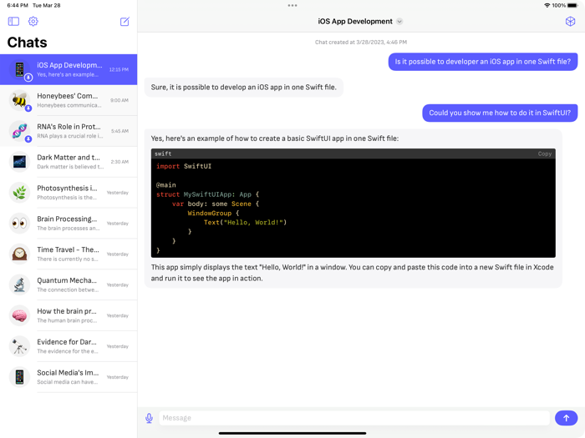Send message with arrow button
585x438 pixels.
(566, 418)
